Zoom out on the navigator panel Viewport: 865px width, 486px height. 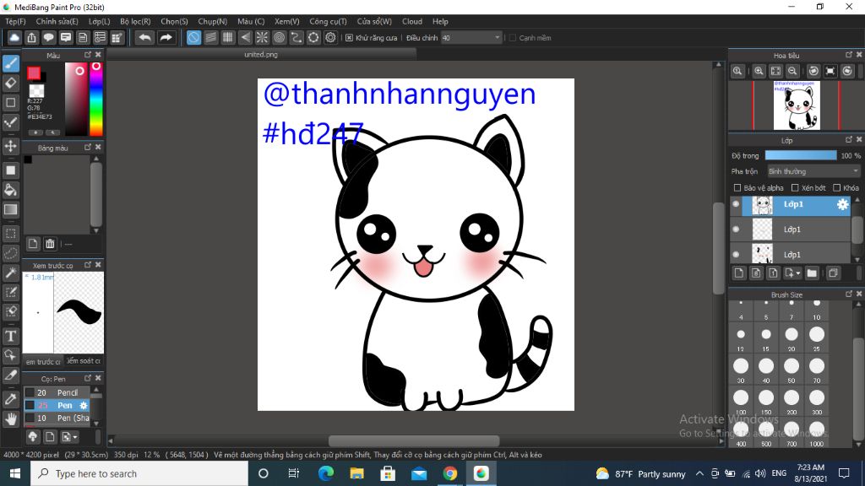[792, 71]
